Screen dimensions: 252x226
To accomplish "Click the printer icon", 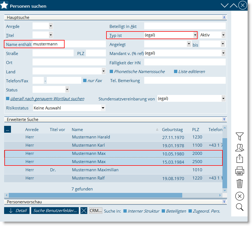I will (x=239, y=171).
